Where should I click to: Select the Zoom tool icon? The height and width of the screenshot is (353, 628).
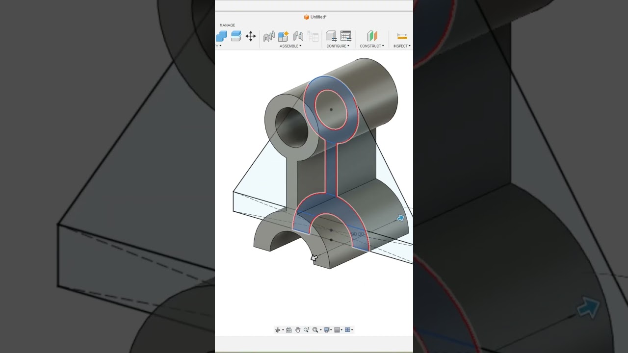307,330
